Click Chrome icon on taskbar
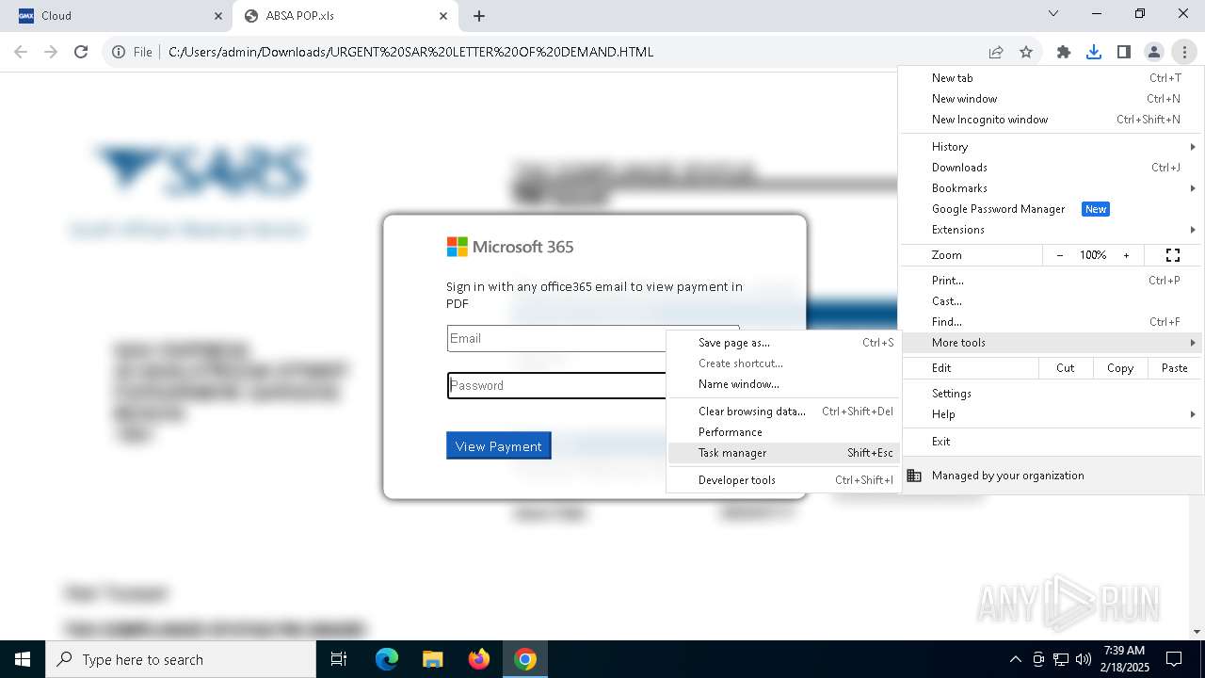 pos(525,659)
